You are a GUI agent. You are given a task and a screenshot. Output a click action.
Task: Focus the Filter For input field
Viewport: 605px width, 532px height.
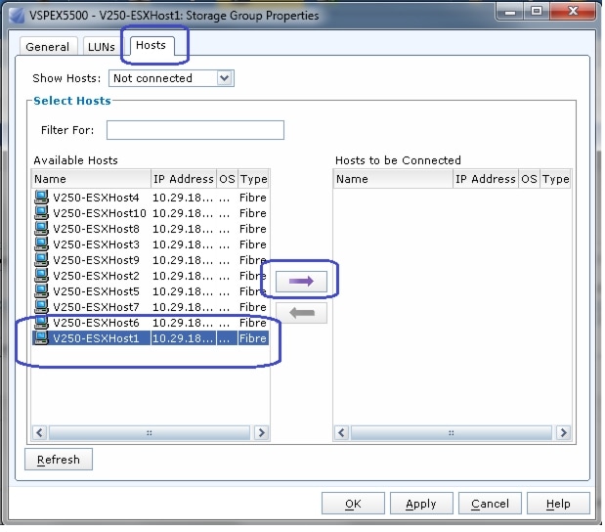[x=195, y=130]
